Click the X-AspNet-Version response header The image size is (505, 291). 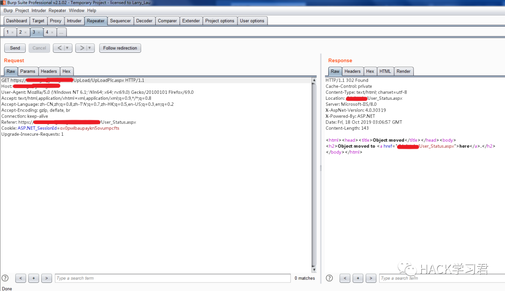355,110
